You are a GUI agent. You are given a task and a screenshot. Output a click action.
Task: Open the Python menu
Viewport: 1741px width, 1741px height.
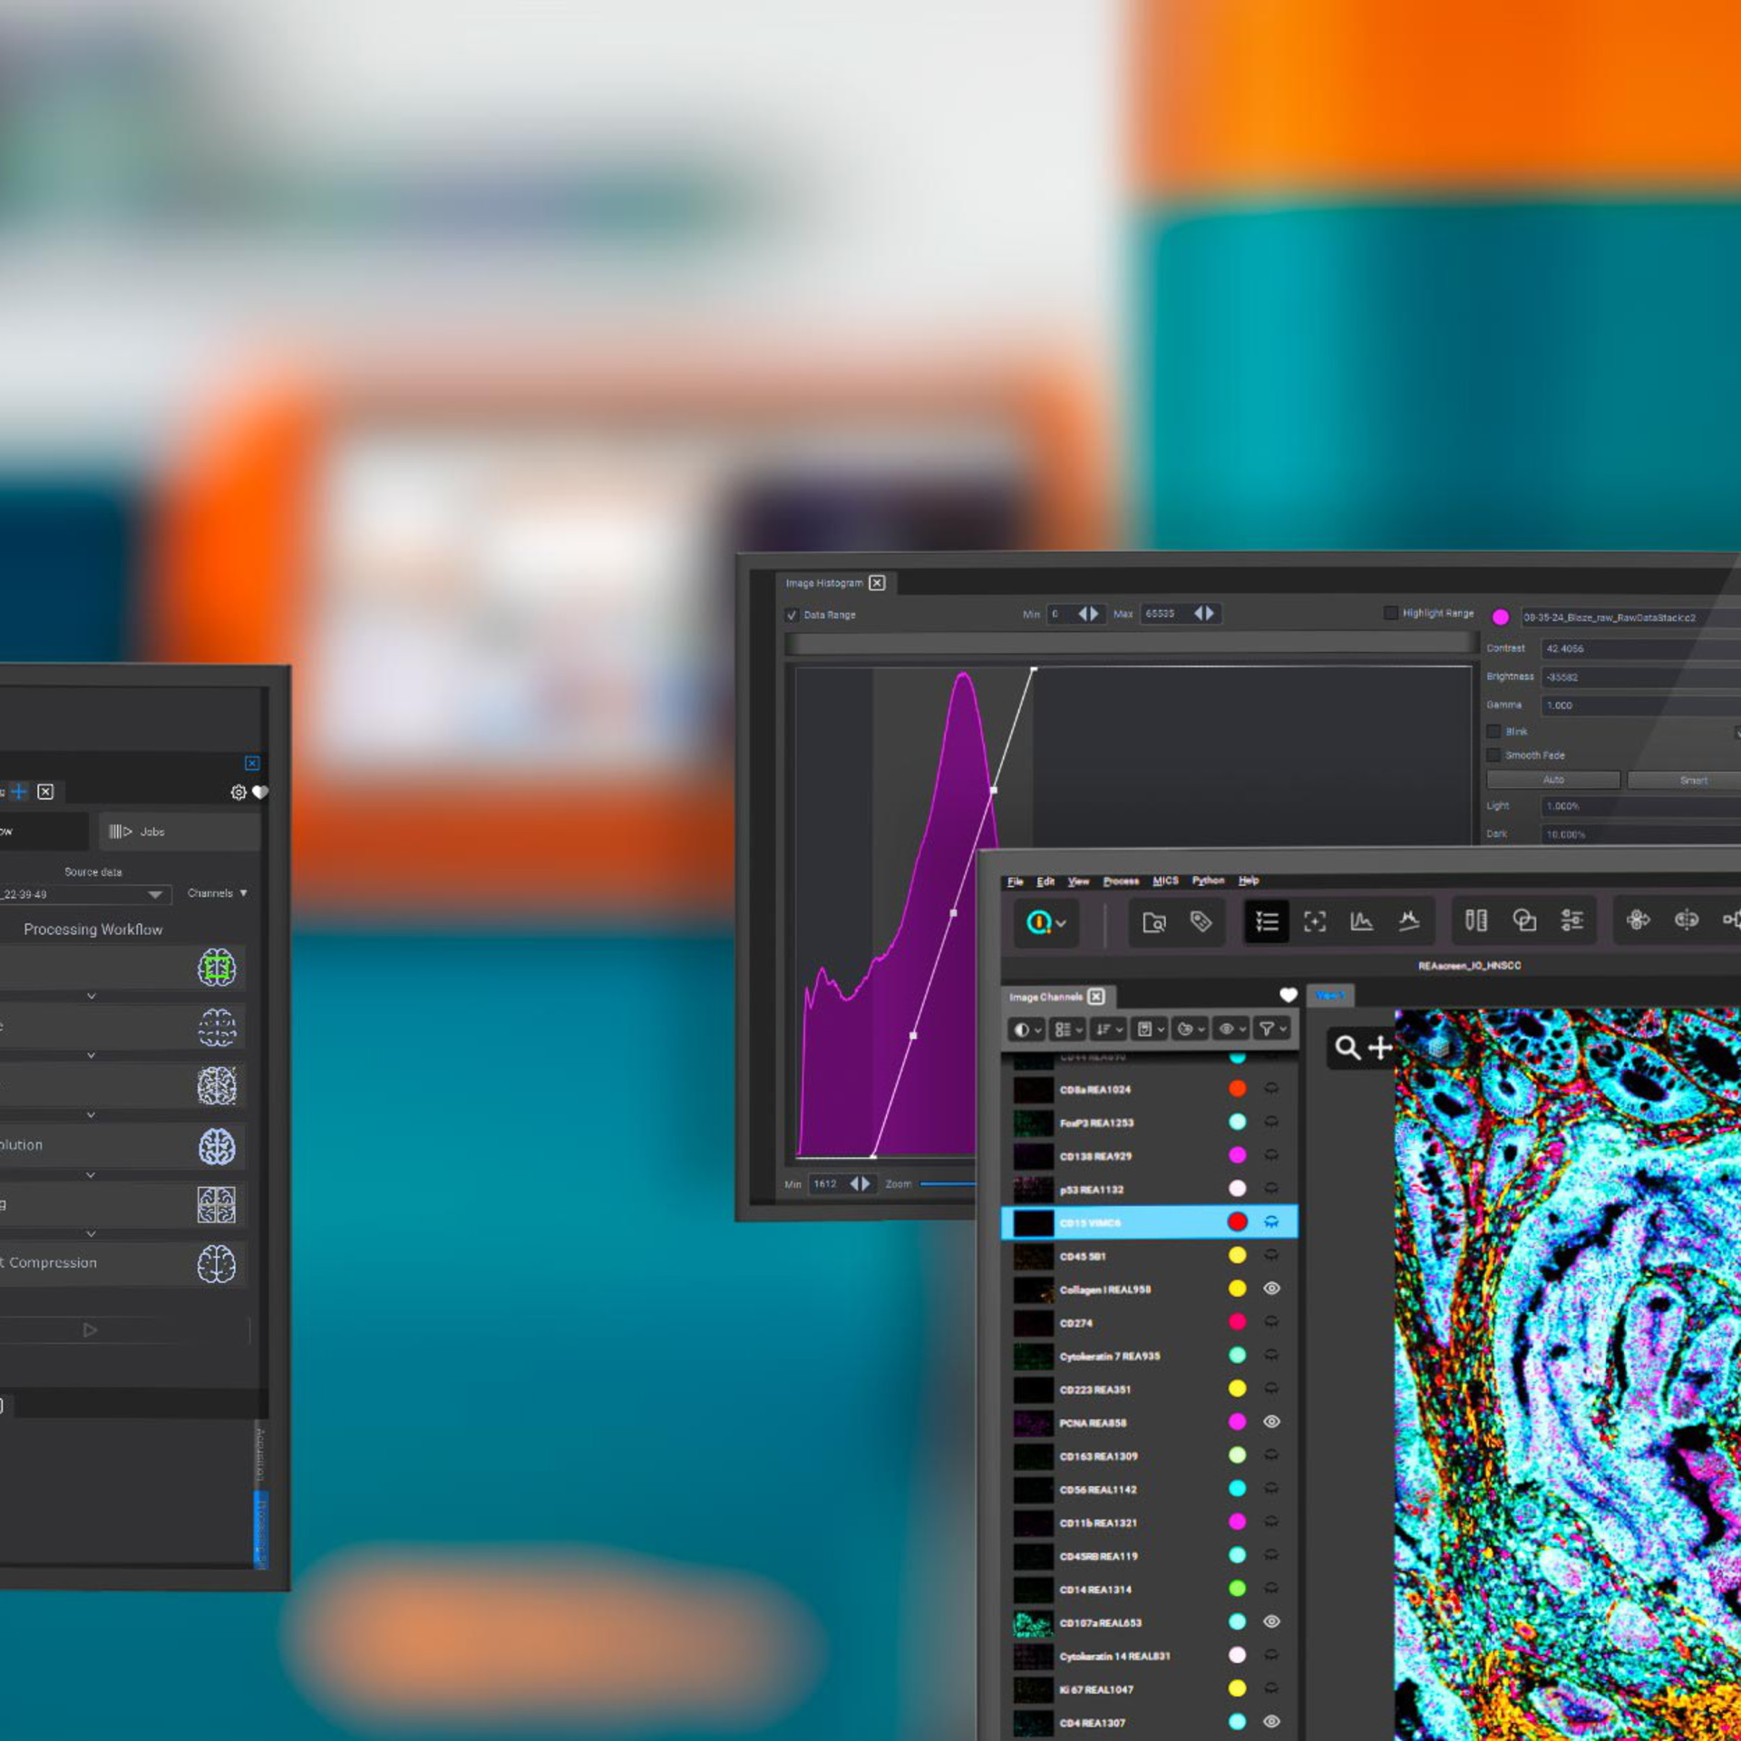(x=1208, y=880)
